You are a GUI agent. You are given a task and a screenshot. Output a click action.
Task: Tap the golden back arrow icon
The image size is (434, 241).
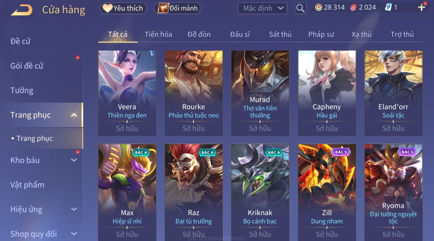pos(21,10)
